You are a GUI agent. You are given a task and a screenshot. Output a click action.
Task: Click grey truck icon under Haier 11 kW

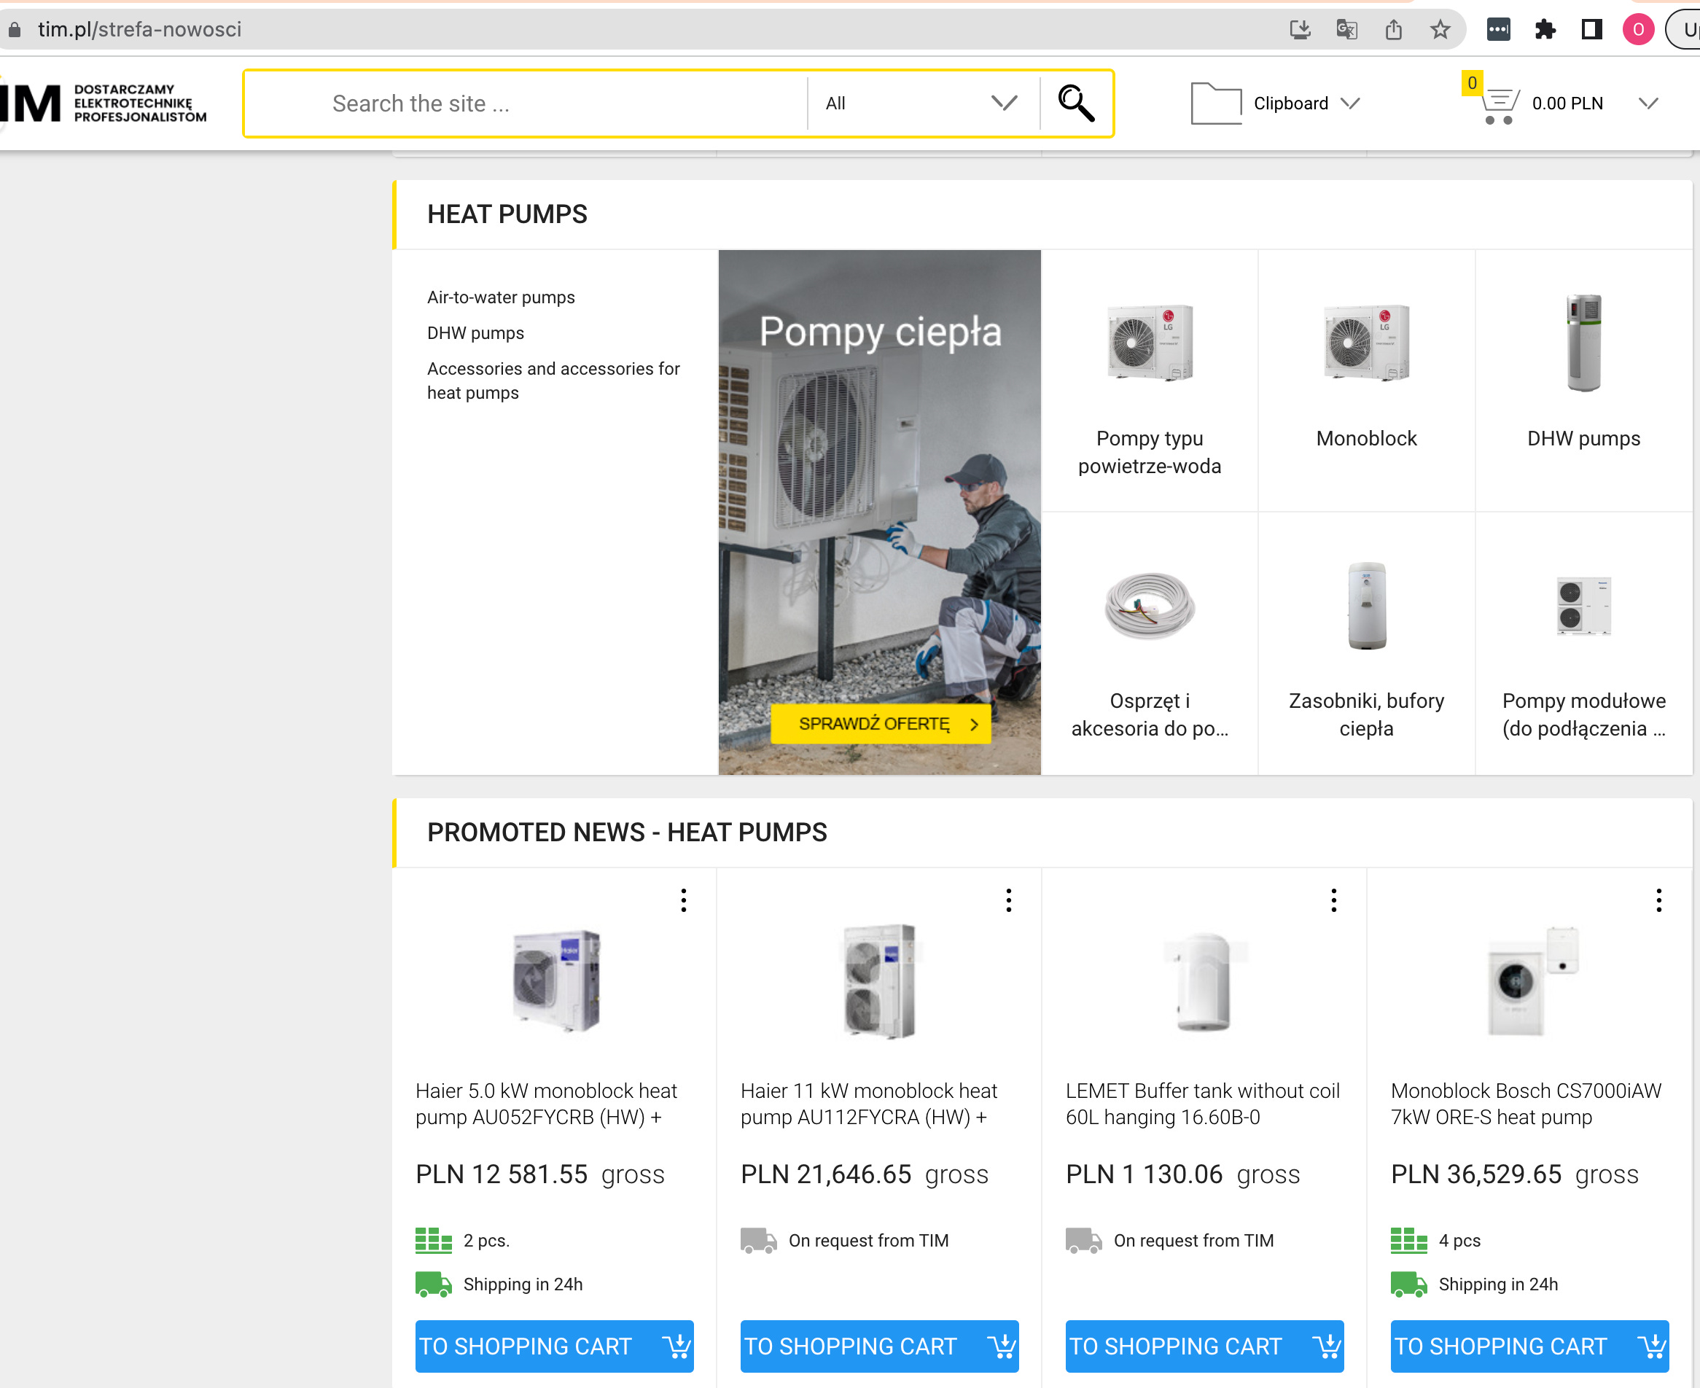pyautogui.click(x=758, y=1240)
